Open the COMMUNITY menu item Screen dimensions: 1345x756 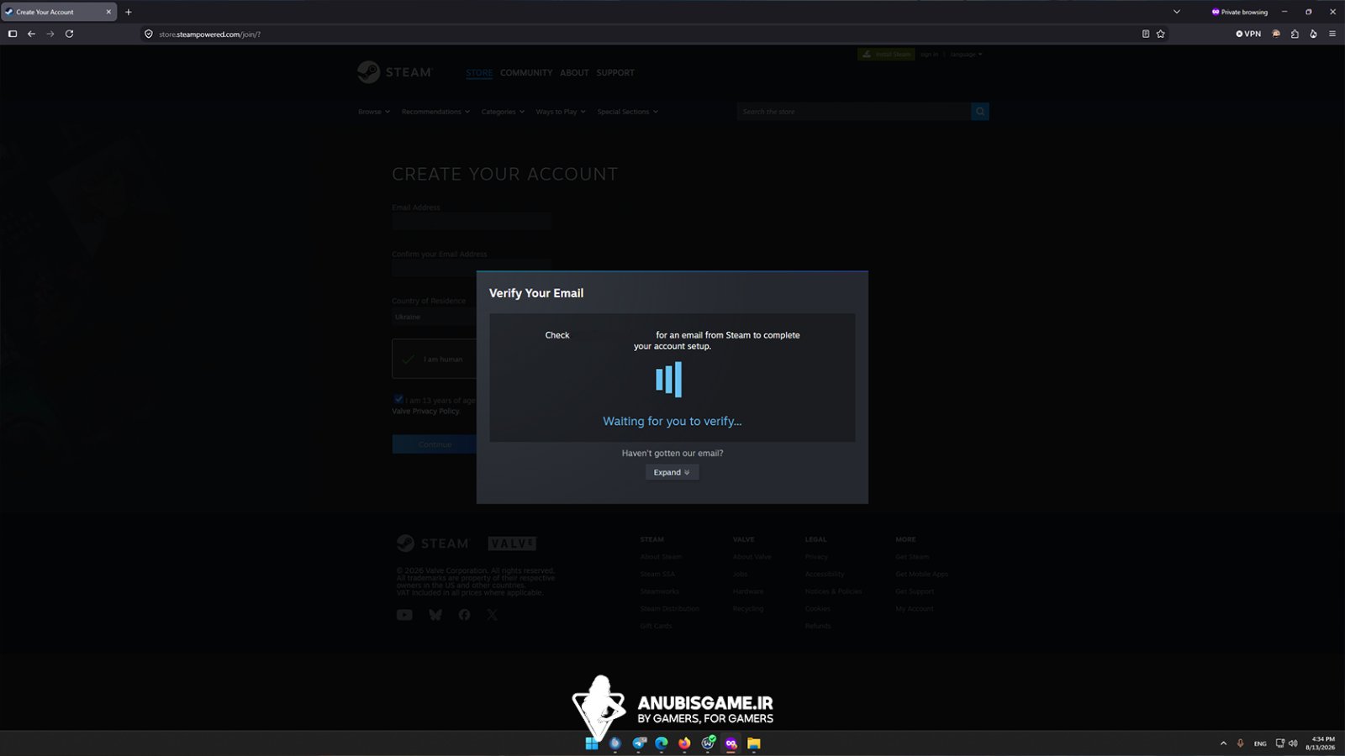pyautogui.click(x=526, y=73)
